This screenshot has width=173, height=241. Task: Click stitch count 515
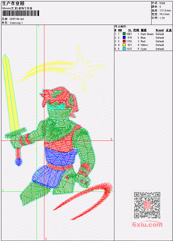tap(130, 38)
